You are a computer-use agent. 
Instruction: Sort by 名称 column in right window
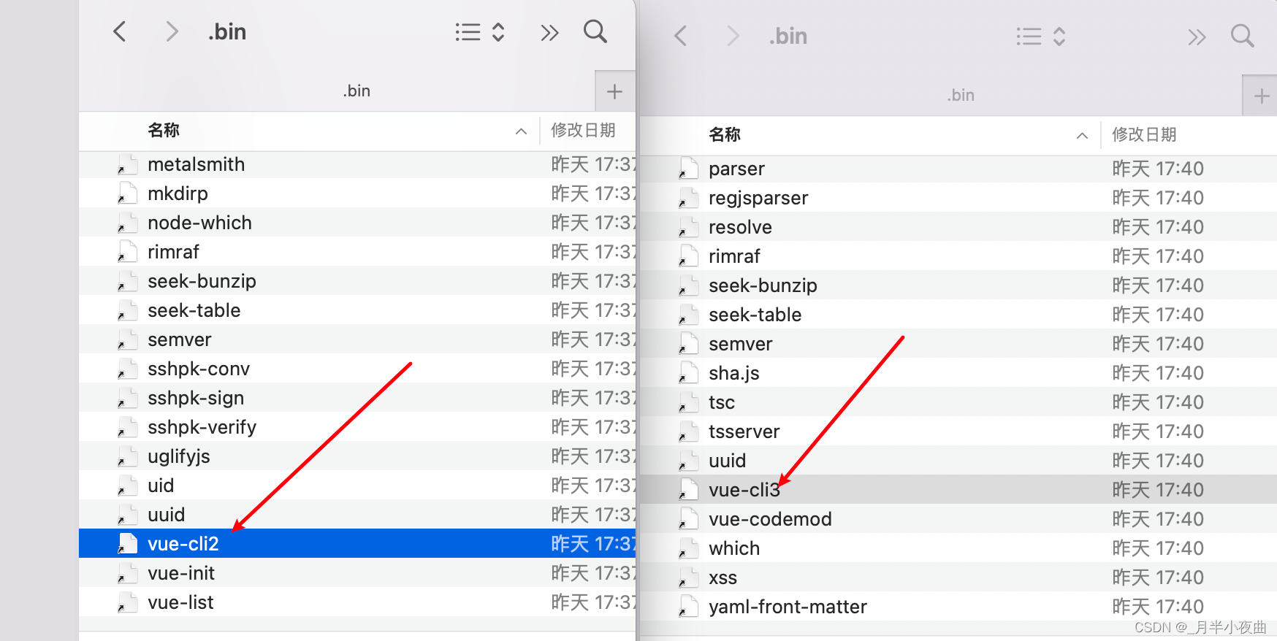click(725, 134)
